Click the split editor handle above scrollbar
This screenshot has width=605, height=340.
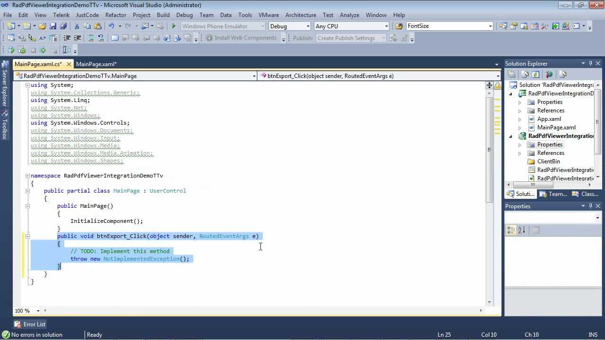click(489, 85)
